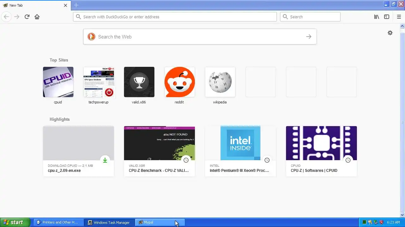
Task: Open a new tab with plus
Action: tap(76, 5)
